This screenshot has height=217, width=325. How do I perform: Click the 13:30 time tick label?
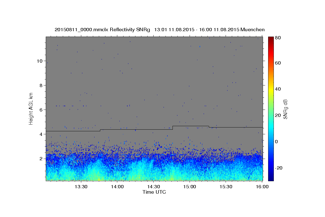pos(81,187)
